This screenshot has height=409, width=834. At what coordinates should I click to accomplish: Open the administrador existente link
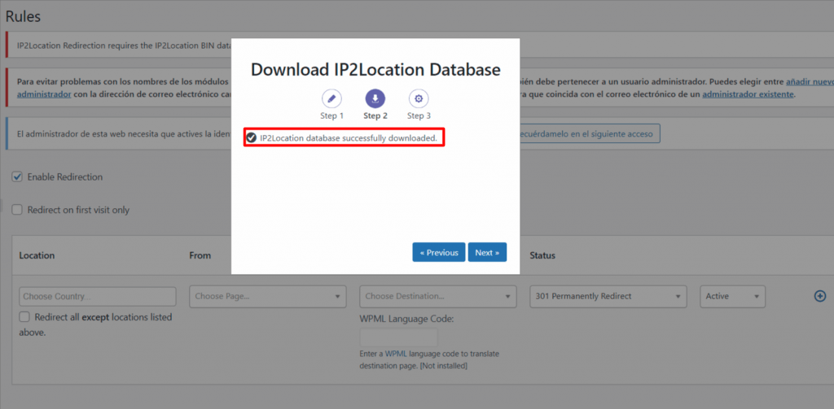tap(748, 94)
